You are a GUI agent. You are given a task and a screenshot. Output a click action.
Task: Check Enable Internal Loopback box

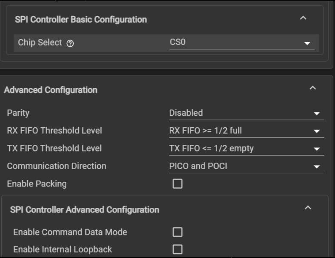(x=177, y=249)
